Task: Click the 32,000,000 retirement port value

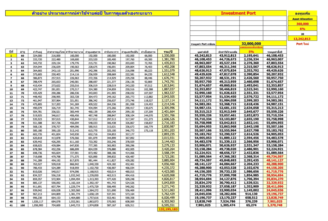Action: tap(251, 43)
